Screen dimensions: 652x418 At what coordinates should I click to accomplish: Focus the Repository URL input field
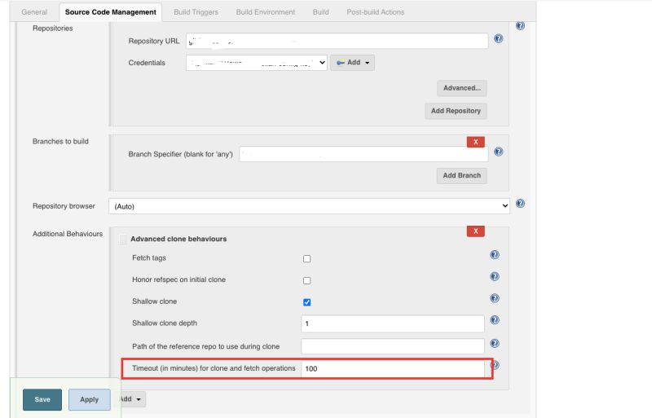click(337, 42)
